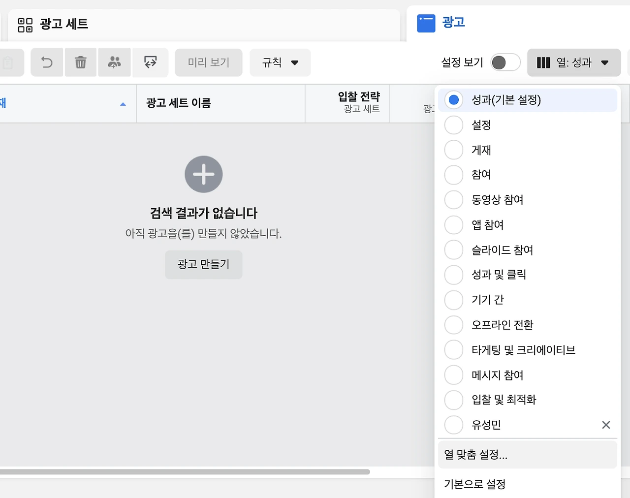Image resolution: width=630 pixels, height=498 pixels.
Task: Click 기본으로 설정 menu item
Action: pos(527,484)
